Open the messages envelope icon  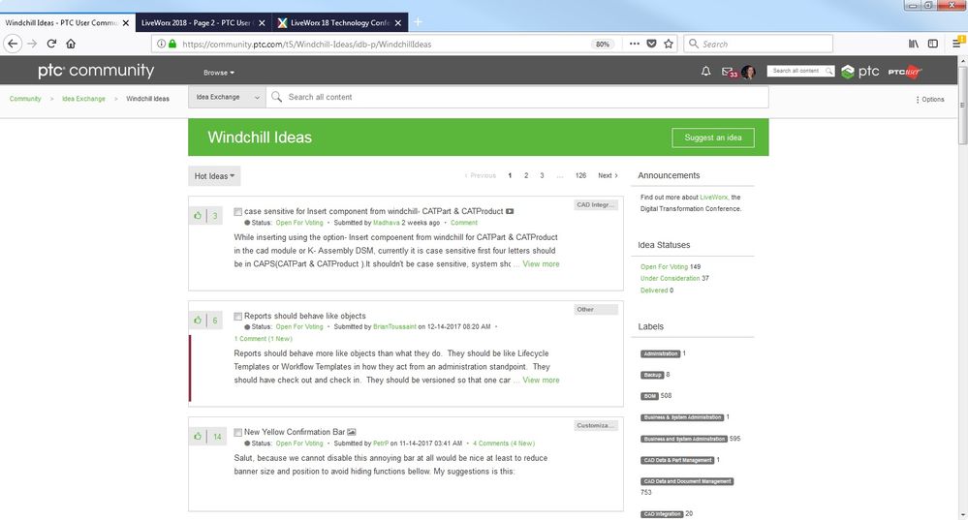tap(729, 73)
